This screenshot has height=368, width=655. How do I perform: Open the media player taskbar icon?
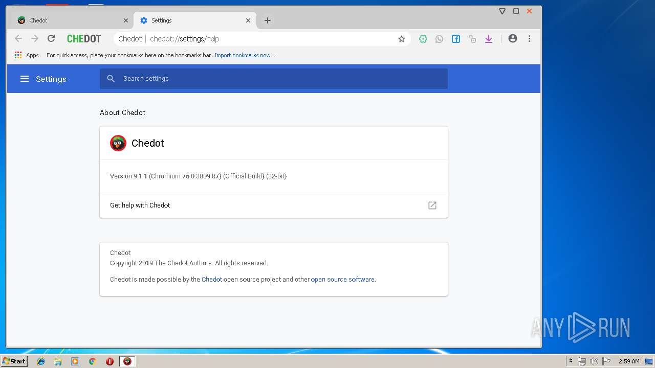click(x=75, y=361)
